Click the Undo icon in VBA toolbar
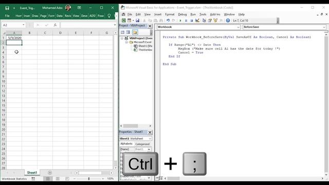Image resolution: width=329 pixels, height=185 pixels. pos(168,21)
